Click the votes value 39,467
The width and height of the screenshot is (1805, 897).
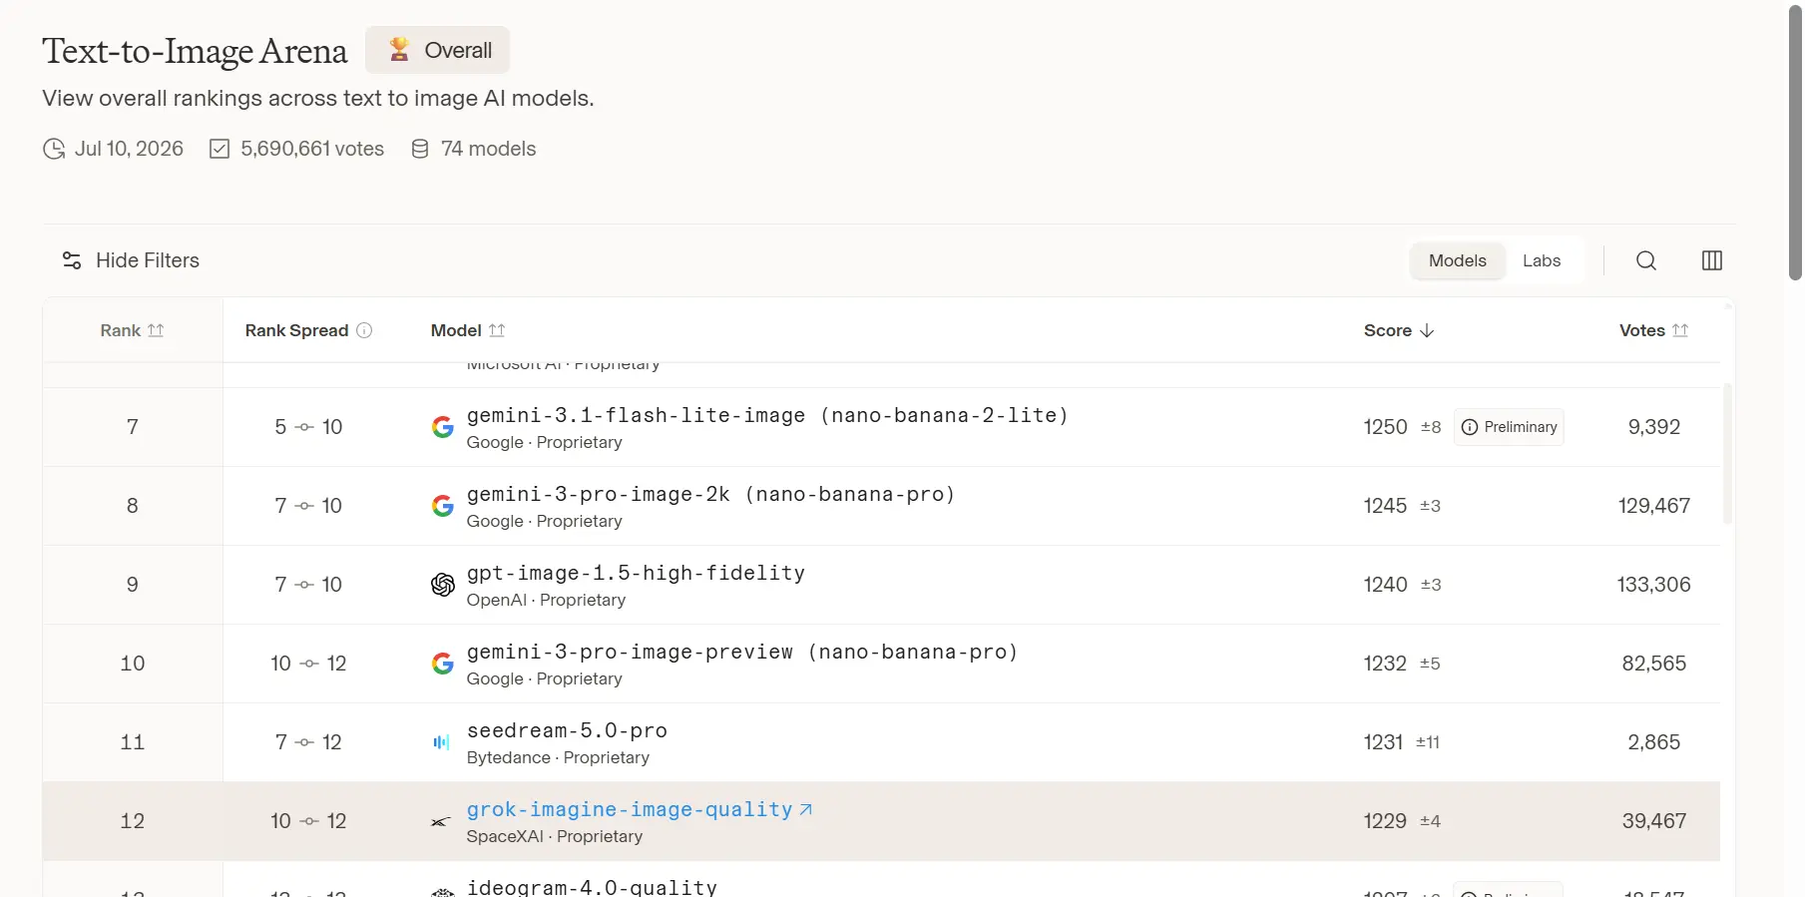1653,821
